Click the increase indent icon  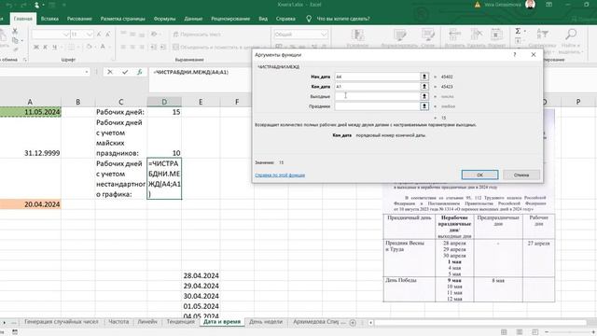click(162, 47)
